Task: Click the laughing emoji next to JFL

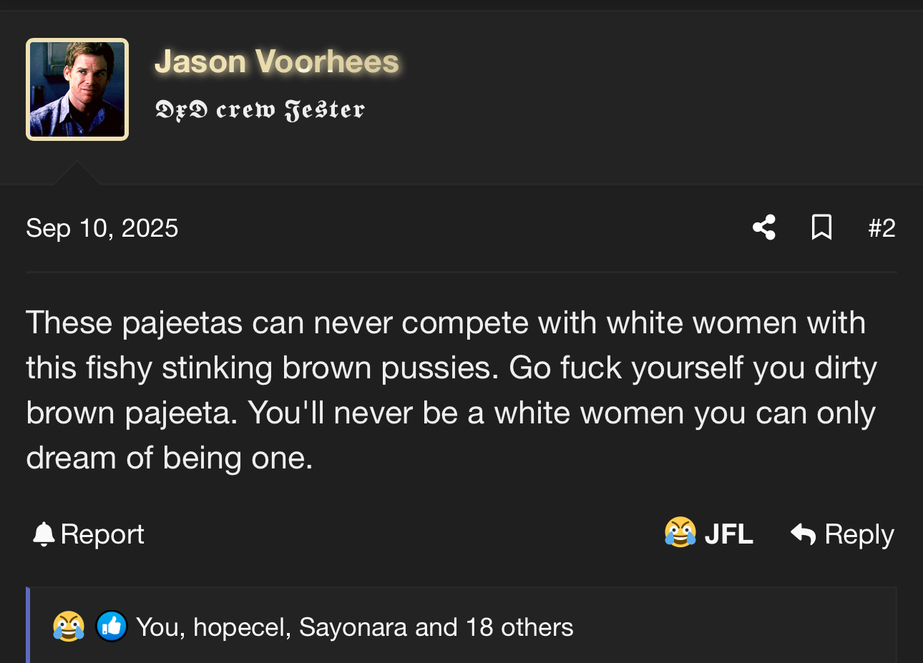Action: 680,532
